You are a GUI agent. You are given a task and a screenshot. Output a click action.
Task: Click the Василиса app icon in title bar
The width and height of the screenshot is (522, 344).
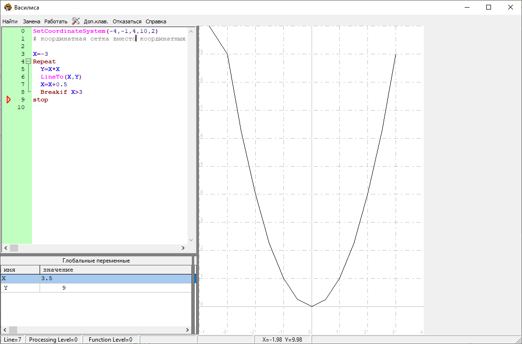point(8,8)
